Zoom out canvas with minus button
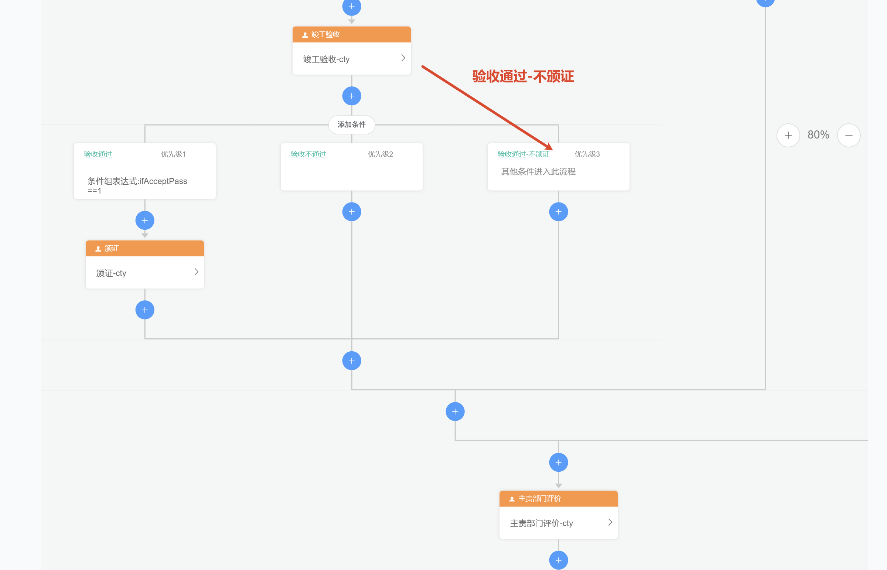The image size is (887, 570). [849, 135]
